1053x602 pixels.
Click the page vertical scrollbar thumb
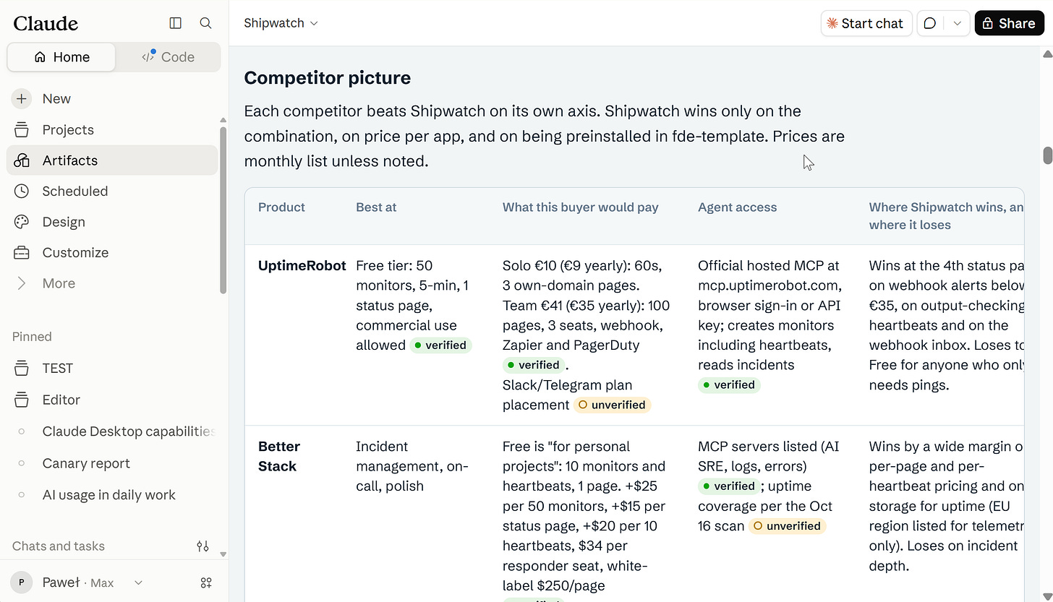[1047, 155]
